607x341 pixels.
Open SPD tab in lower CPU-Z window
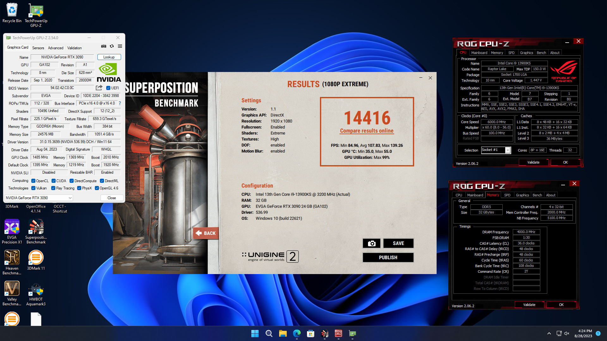(507, 195)
